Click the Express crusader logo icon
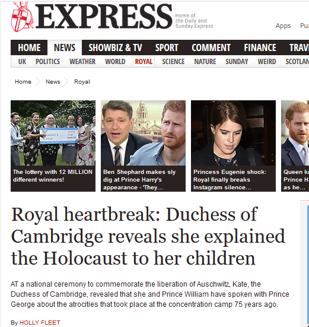The image size is (309, 327). point(23,17)
